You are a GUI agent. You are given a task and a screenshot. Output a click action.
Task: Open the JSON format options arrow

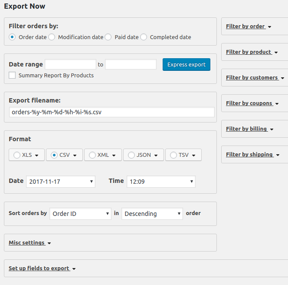(156, 156)
